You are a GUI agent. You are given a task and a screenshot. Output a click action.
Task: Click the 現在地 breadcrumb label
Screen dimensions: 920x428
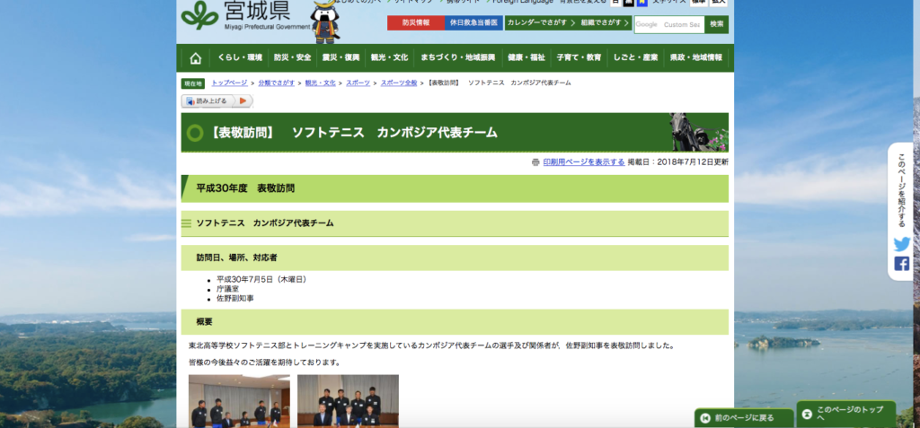tap(193, 83)
